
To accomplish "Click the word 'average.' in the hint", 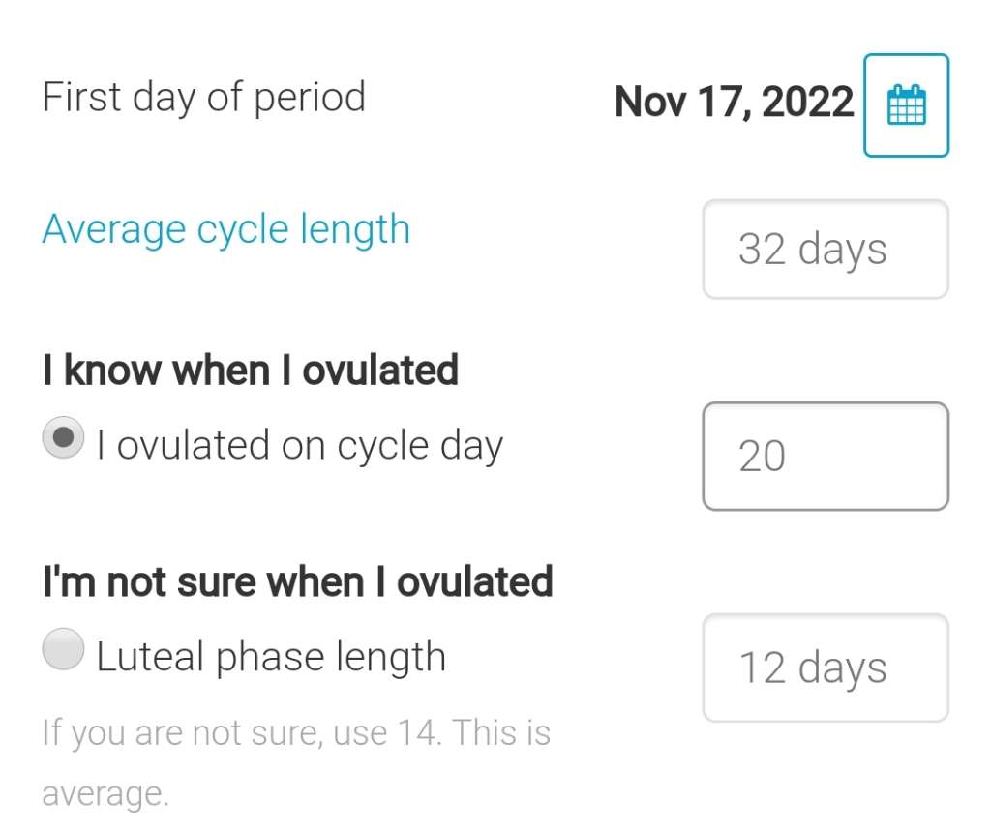I will pos(105,795).
